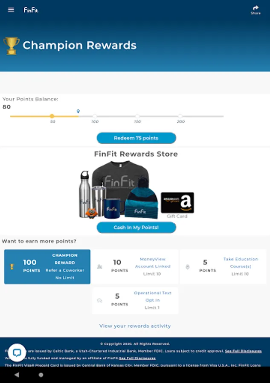Click the icon beside Operational Text Opt In points

pos(99,300)
